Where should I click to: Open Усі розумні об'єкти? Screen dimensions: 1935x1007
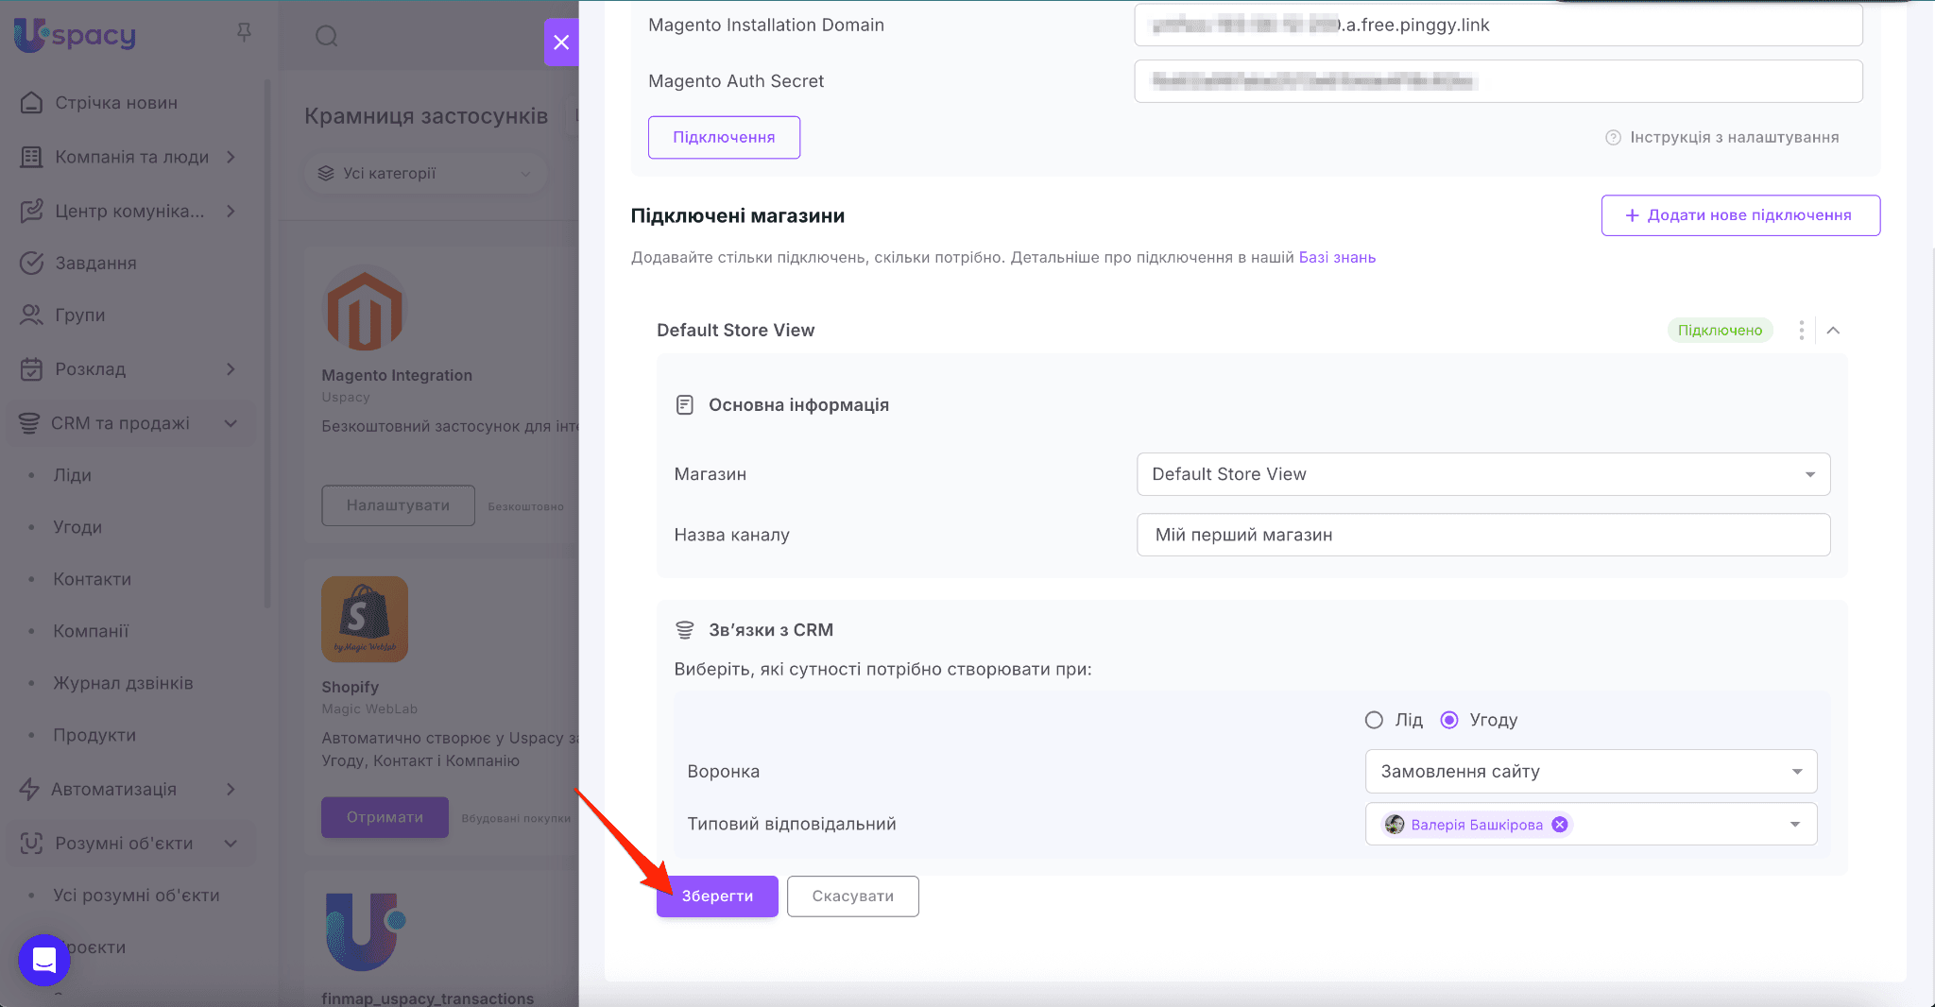(136, 896)
